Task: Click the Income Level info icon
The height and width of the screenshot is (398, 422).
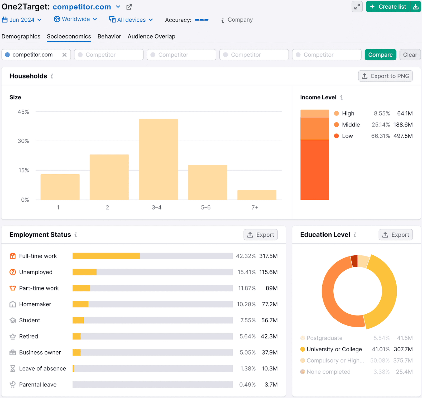Action: point(341,98)
